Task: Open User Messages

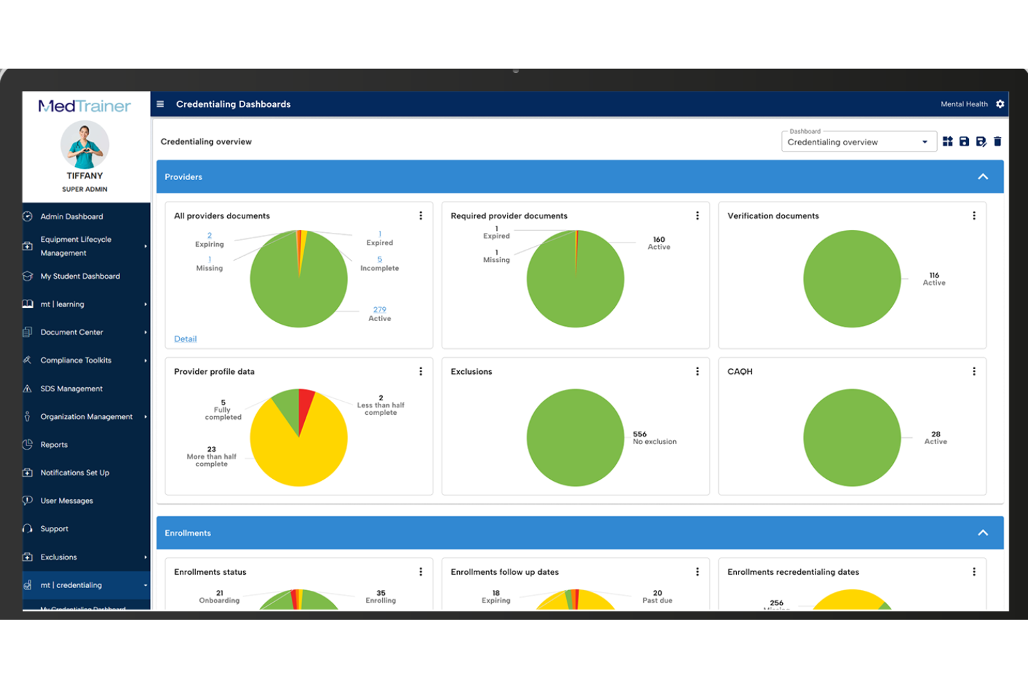Action: pyautogui.click(x=67, y=500)
